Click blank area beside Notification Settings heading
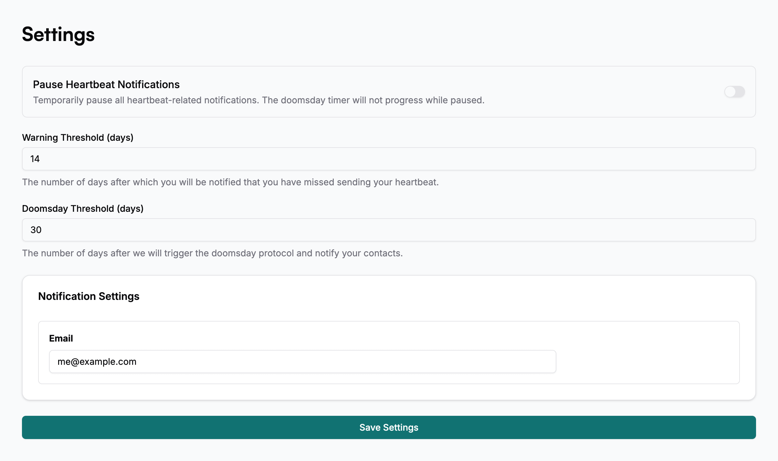The width and height of the screenshot is (778, 461). tap(420, 296)
